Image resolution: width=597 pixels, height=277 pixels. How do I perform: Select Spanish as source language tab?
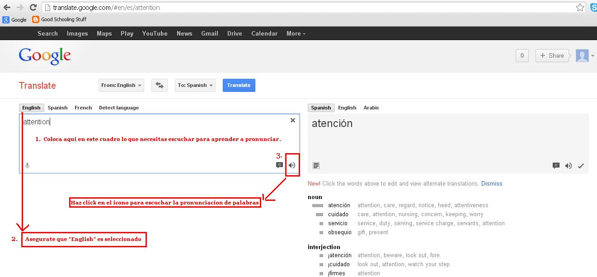[57, 108]
